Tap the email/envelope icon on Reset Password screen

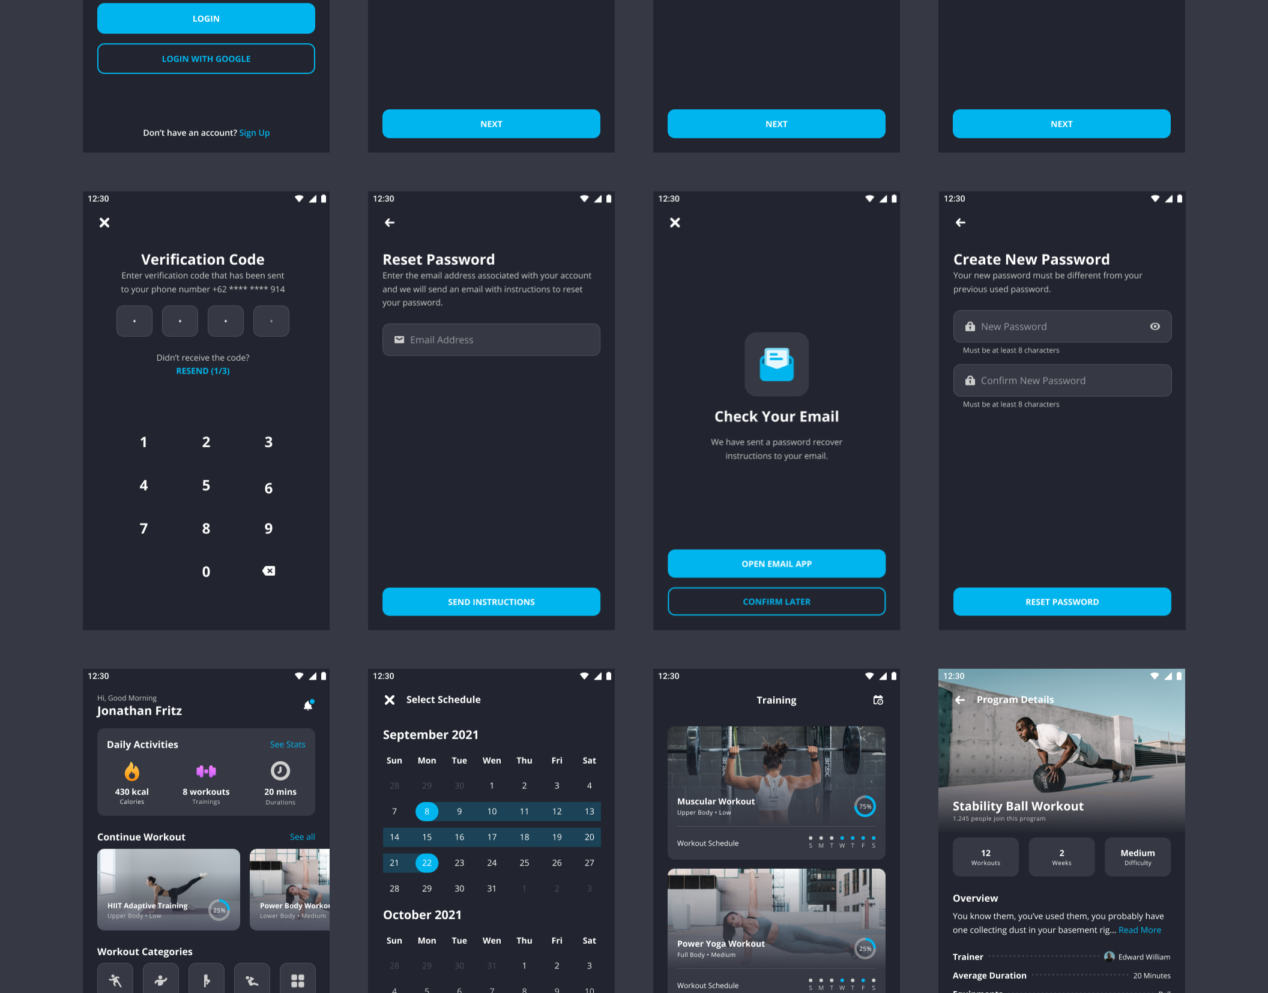(x=399, y=340)
